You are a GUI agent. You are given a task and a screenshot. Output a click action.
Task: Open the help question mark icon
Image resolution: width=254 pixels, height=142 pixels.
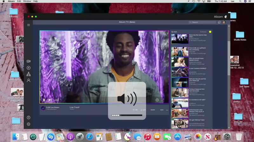(29, 117)
